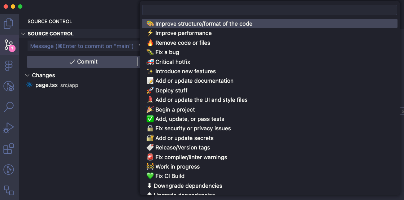
Task: Click the React icon beside page.tsx
Action: click(x=30, y=85)
